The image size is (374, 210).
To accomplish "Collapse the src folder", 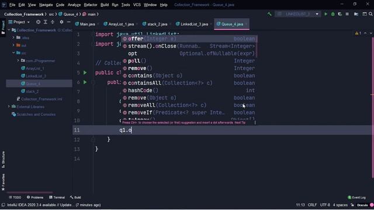I will pyautogui.click(x=13, y=52).
